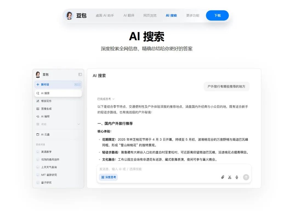The width and height of the screenshot is (296, 211).
Task: Open the MIT 最新研究 chat history
Action: [50, 175]
